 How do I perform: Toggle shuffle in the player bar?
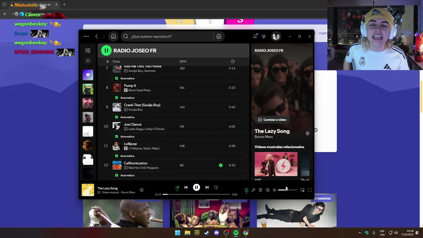click(x=177, y=187)
